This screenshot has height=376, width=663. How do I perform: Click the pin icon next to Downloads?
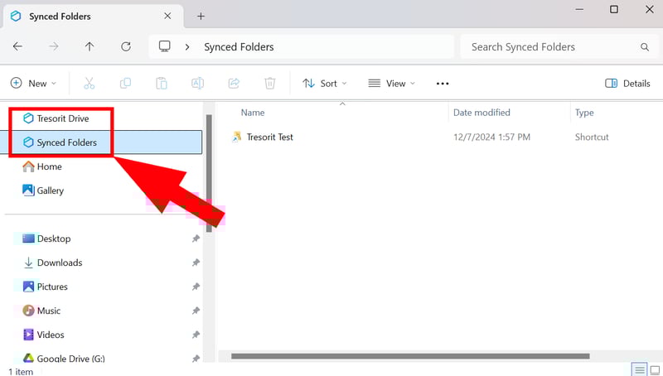click(x=196, y=263)
